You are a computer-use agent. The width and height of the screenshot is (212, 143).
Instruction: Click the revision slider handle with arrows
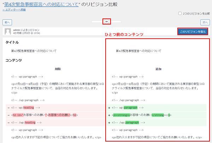106,22
